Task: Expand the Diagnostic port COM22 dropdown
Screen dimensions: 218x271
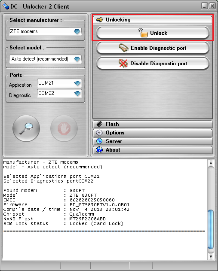Action: coord(77,93)
